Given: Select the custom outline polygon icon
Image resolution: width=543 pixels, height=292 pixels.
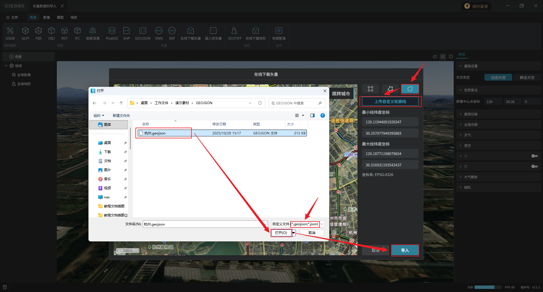Looking at the screenshot, I should [x=410, y=89].
